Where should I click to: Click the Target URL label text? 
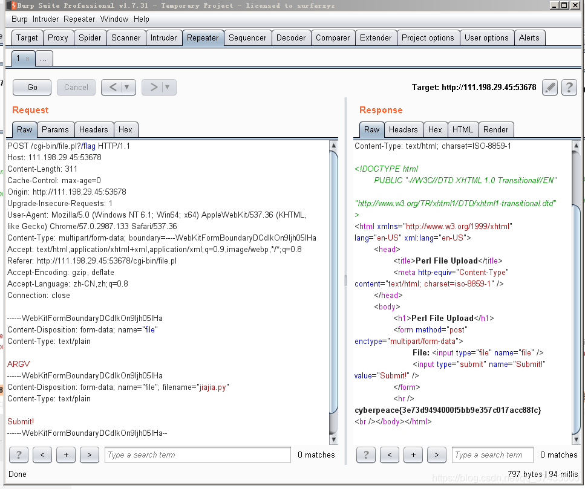point(474,87)
